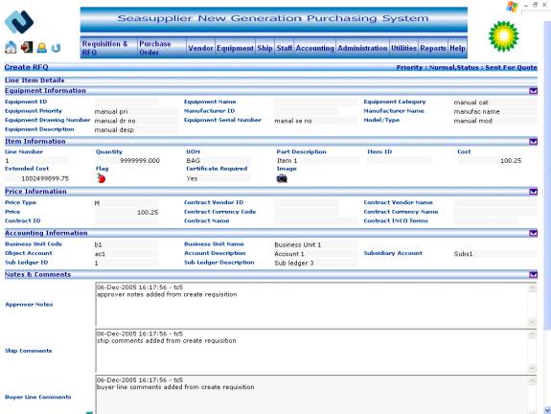This screenshot has width=551, height=414.
Task: Click the Subsidiary Account value Subs1
Action: coord(463,254)
